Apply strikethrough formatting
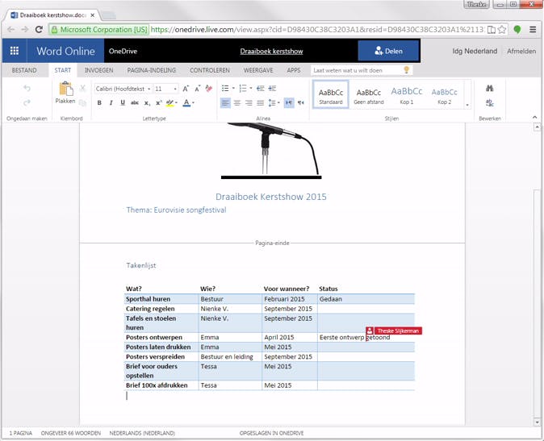544x441 pixels. [x=135, y=102]
